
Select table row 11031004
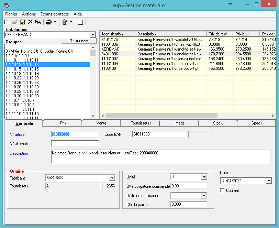pos(188,63)
